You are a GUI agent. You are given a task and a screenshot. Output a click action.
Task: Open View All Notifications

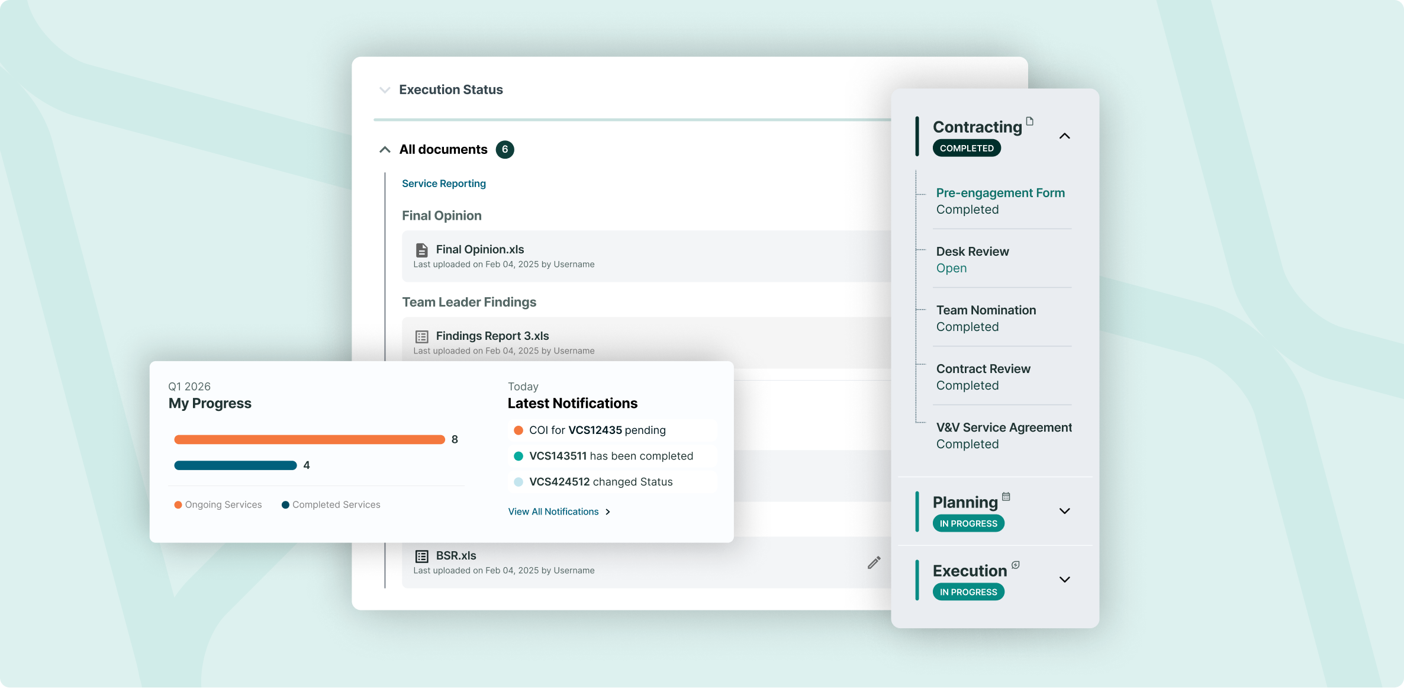pos(553,512)
